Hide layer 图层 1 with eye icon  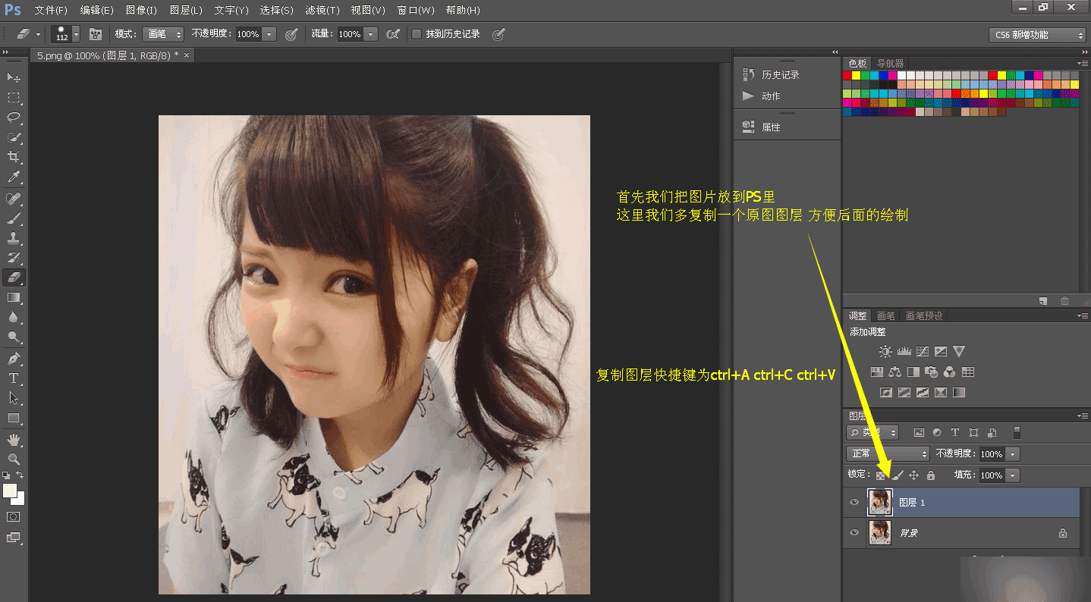click(854, 502)
